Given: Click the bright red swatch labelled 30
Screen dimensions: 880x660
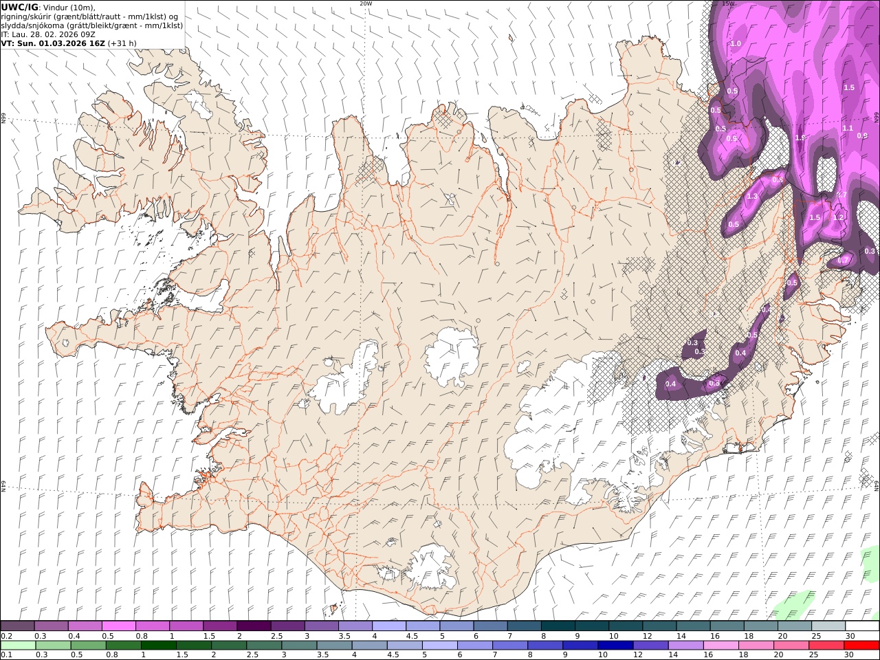Looking at the screenshot, I should [861, 646].
